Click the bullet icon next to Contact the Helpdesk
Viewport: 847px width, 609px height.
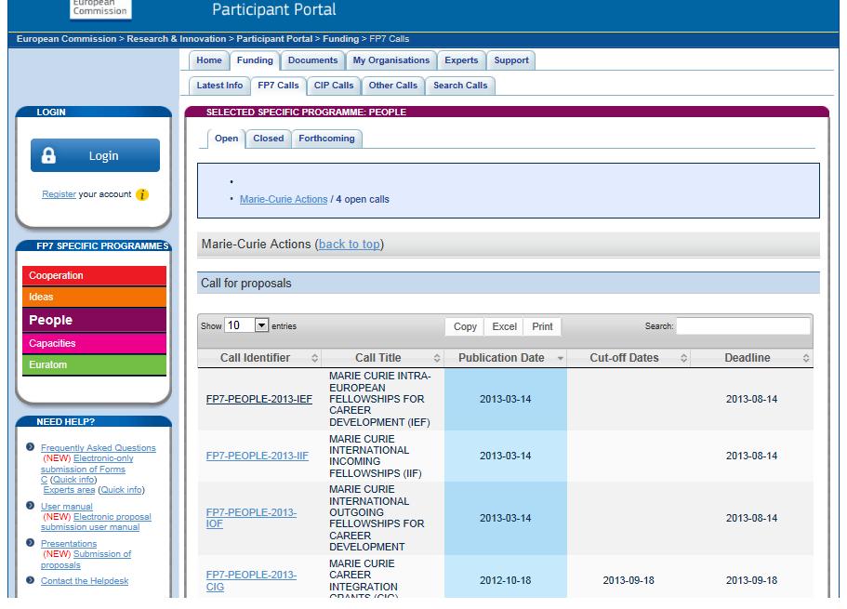click(x=31, y=580)
